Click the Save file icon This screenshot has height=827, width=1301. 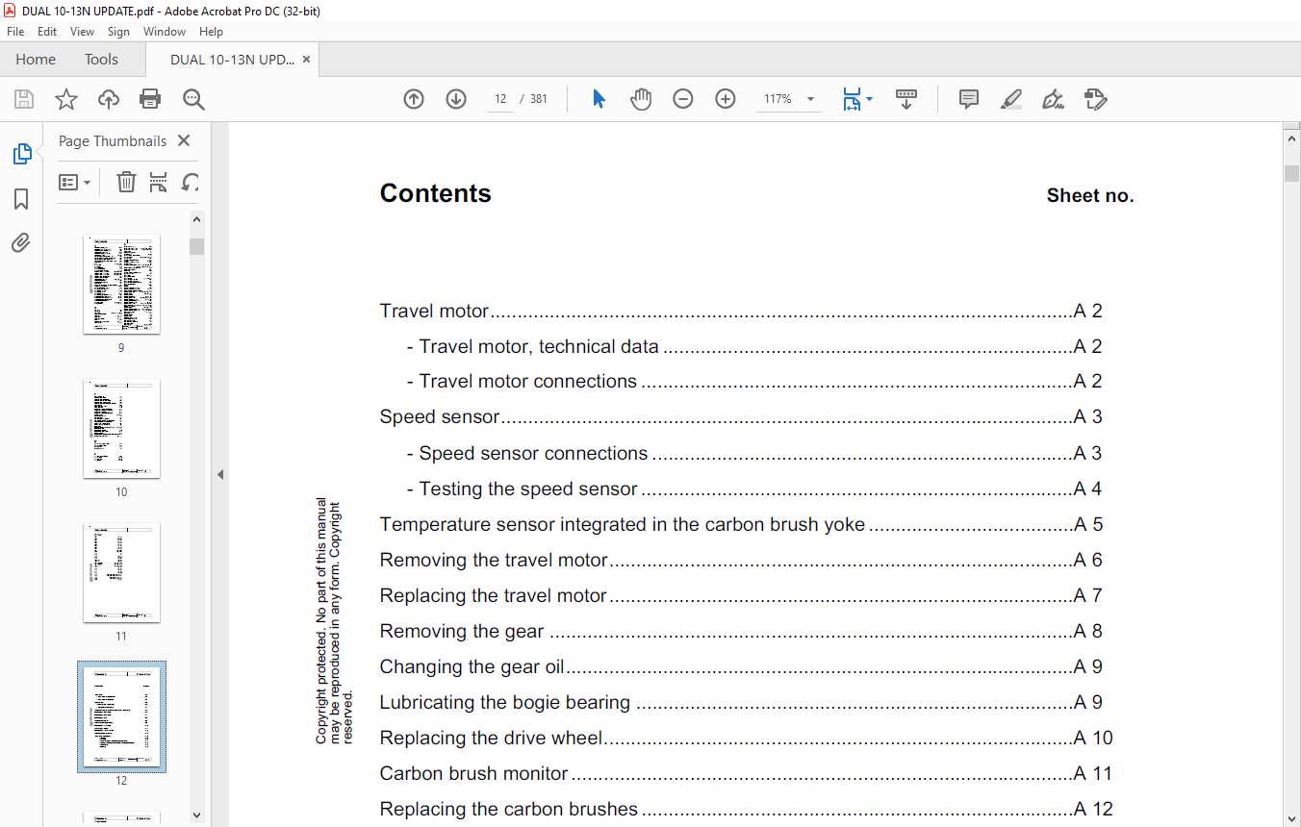tap(24, 99)
